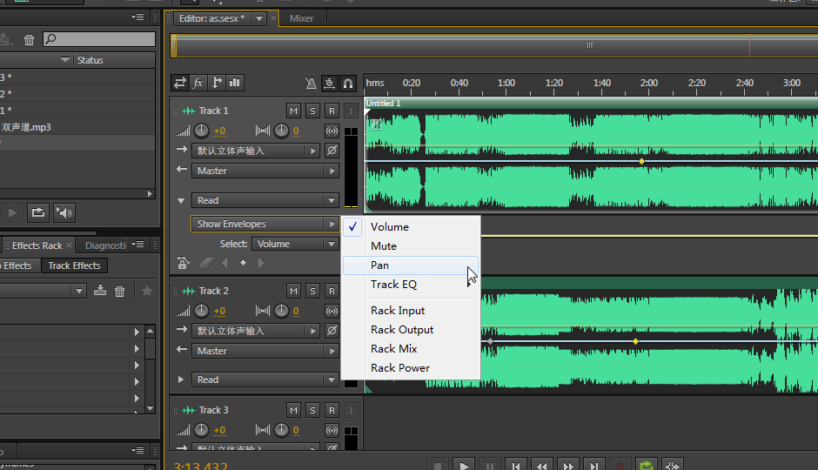Screen dimensions: 818x470
Task: Open the fx effects view button
Action: pyautogui.click(x=198, y=83)
